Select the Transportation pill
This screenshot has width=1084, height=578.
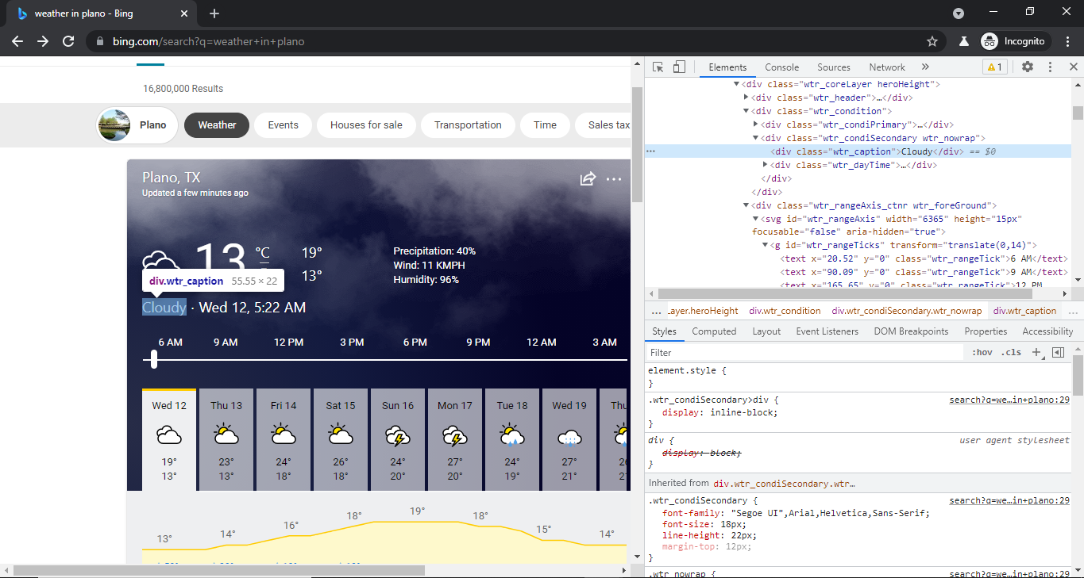pos(468,125)
